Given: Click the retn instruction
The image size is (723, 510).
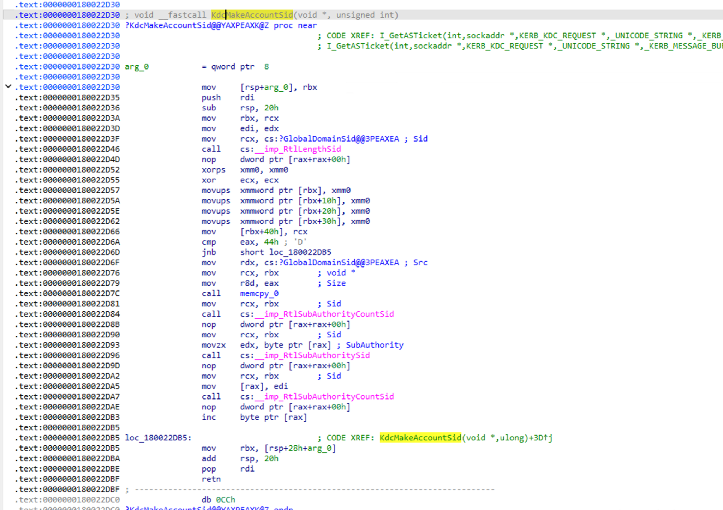Looking at the screenshot, I should pos(211,479).
